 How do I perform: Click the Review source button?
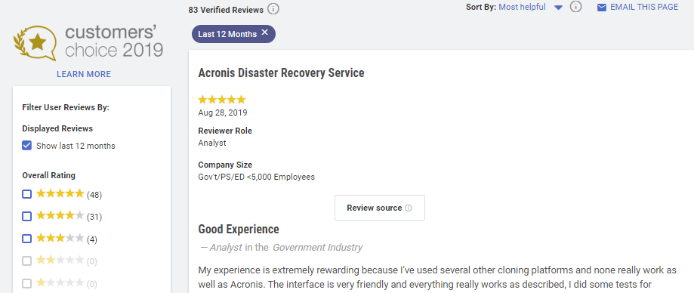click(x=380, y=208)
